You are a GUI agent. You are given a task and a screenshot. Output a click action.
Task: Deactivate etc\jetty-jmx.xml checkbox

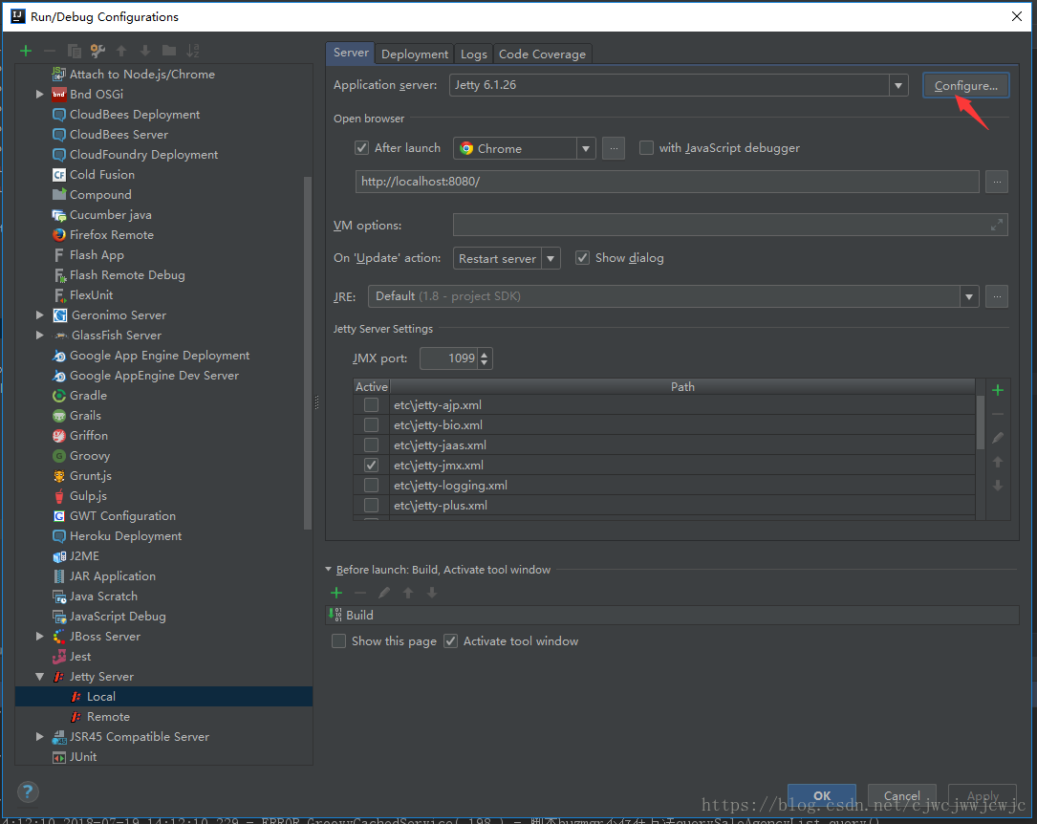(372, 465)
